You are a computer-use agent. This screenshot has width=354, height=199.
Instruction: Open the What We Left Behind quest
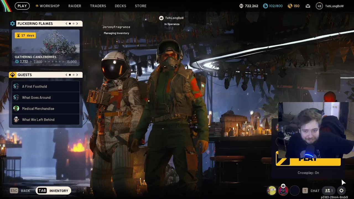pyautogui.click(x=46, y=120)
